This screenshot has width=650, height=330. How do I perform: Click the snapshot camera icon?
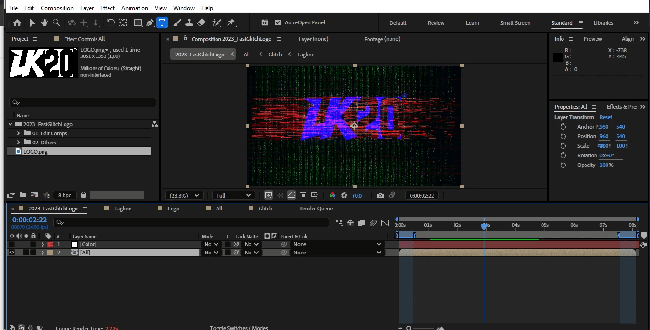380,196
